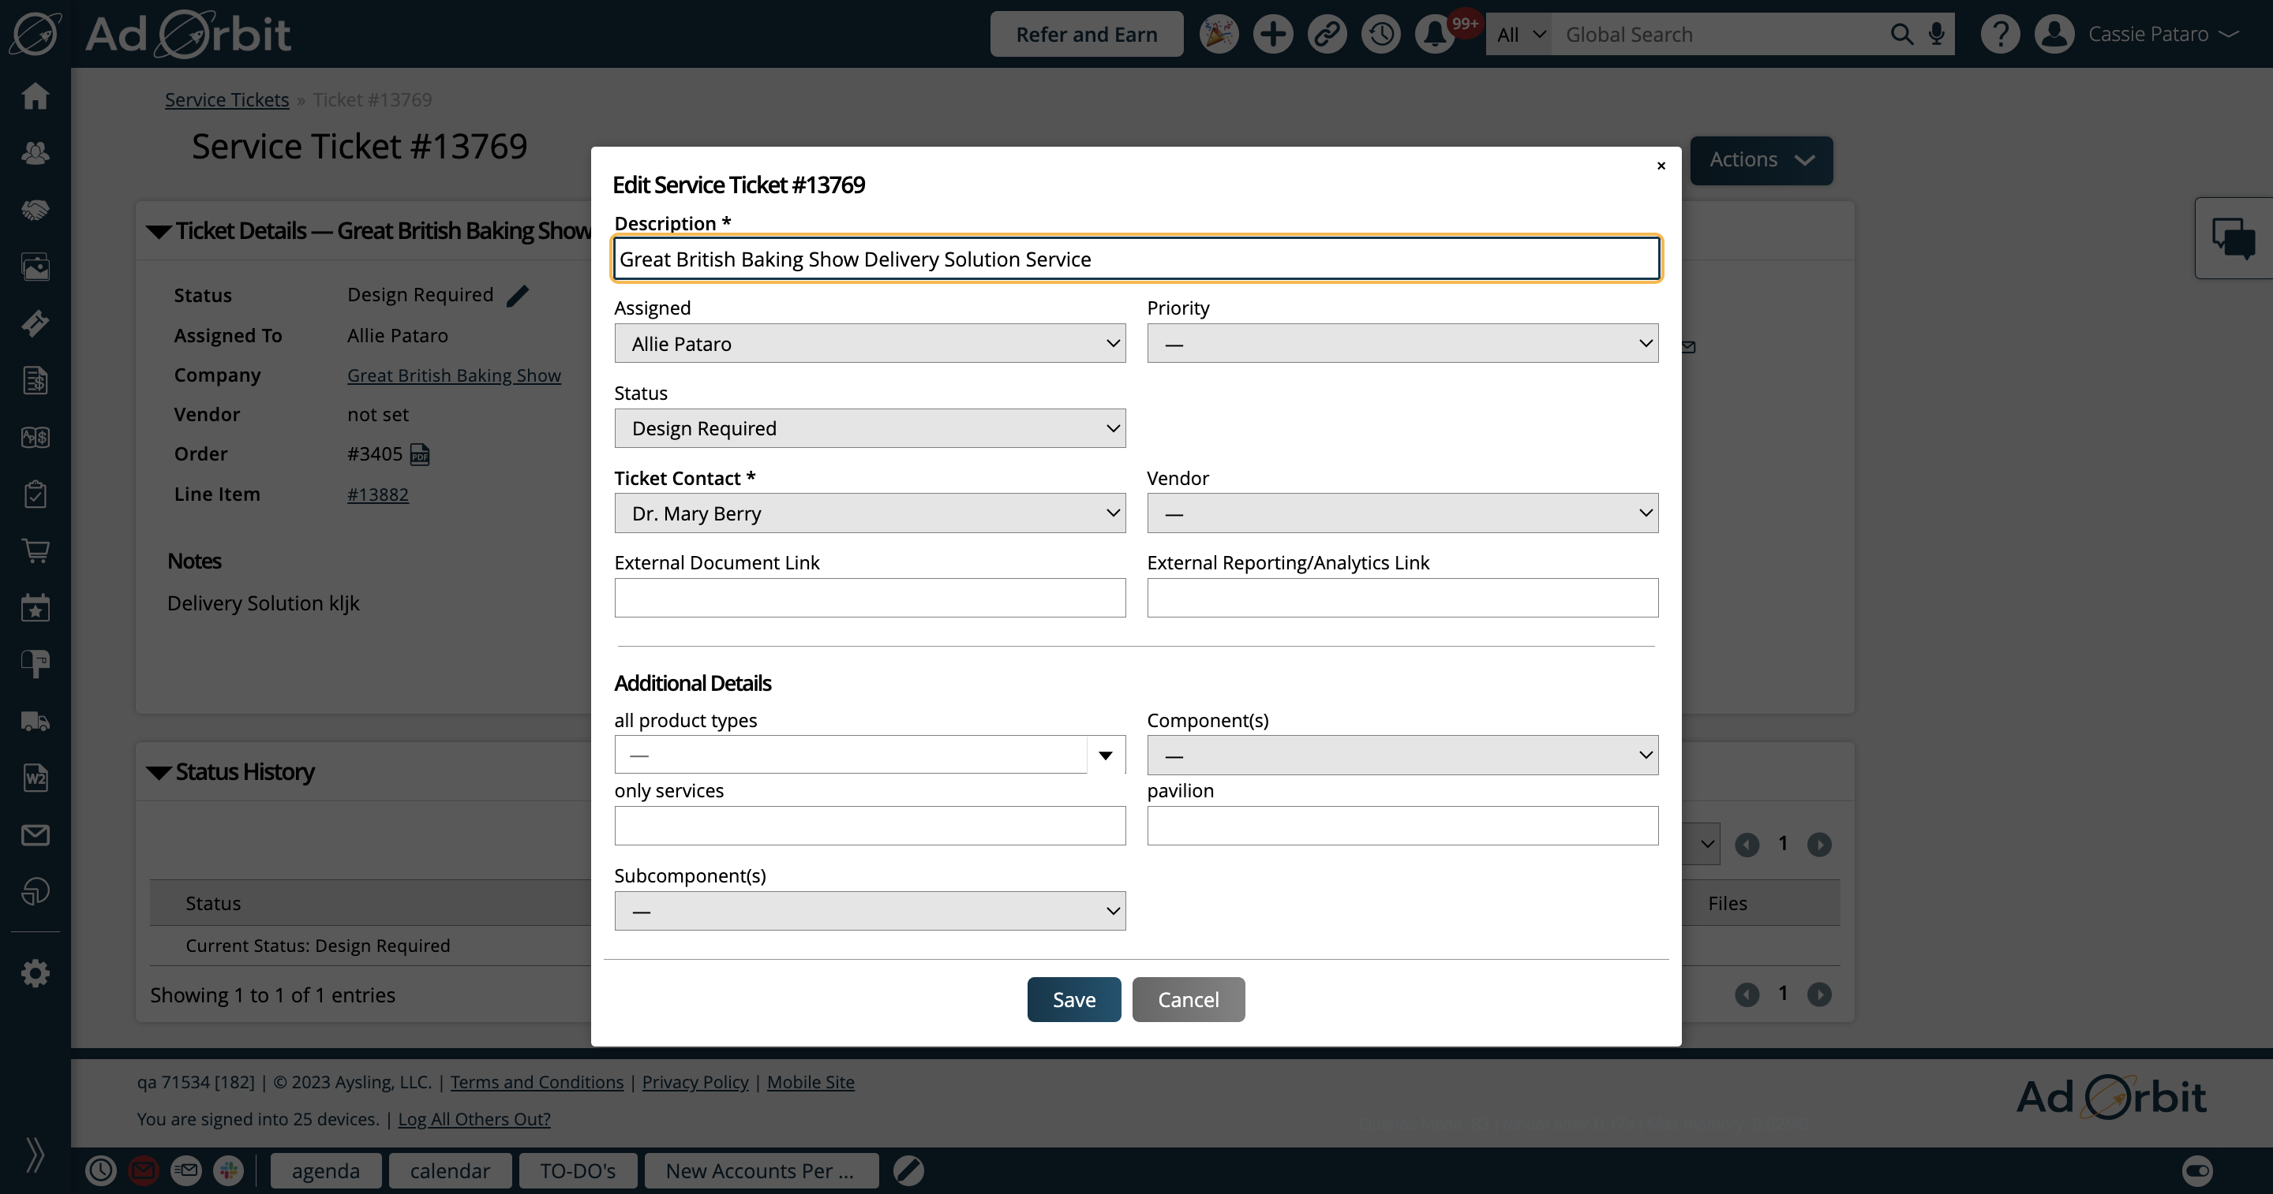Open line item #13882 link

[x=378, y=494]
